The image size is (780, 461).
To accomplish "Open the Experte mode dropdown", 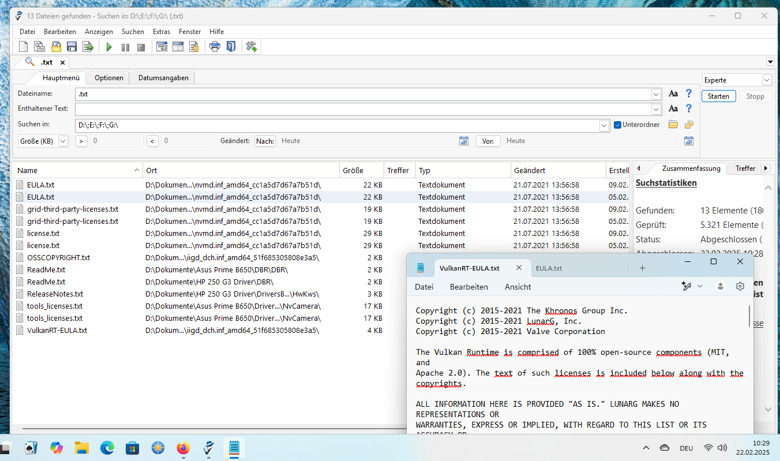I will pyautogui.click(x=767, y=80).
